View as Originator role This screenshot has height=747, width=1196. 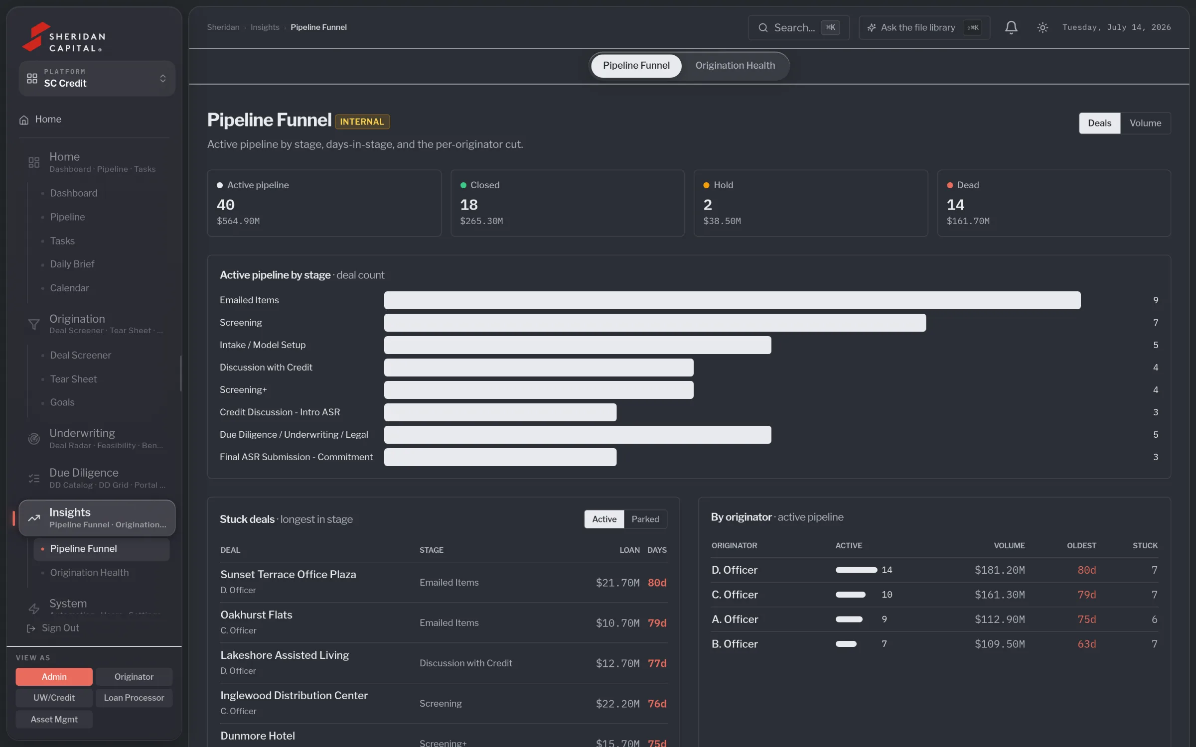point(134,676)
